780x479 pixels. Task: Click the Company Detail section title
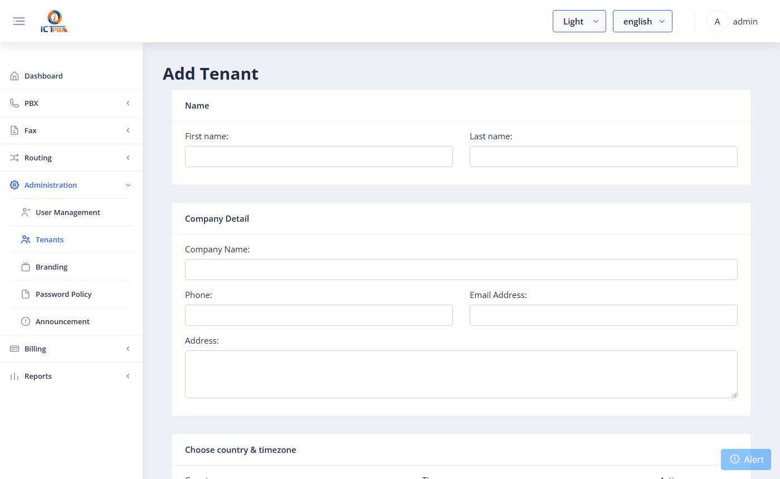point(217,218)
